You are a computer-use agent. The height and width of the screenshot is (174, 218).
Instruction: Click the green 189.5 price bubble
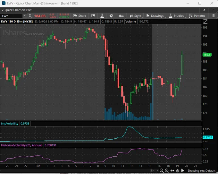(207, 55)
